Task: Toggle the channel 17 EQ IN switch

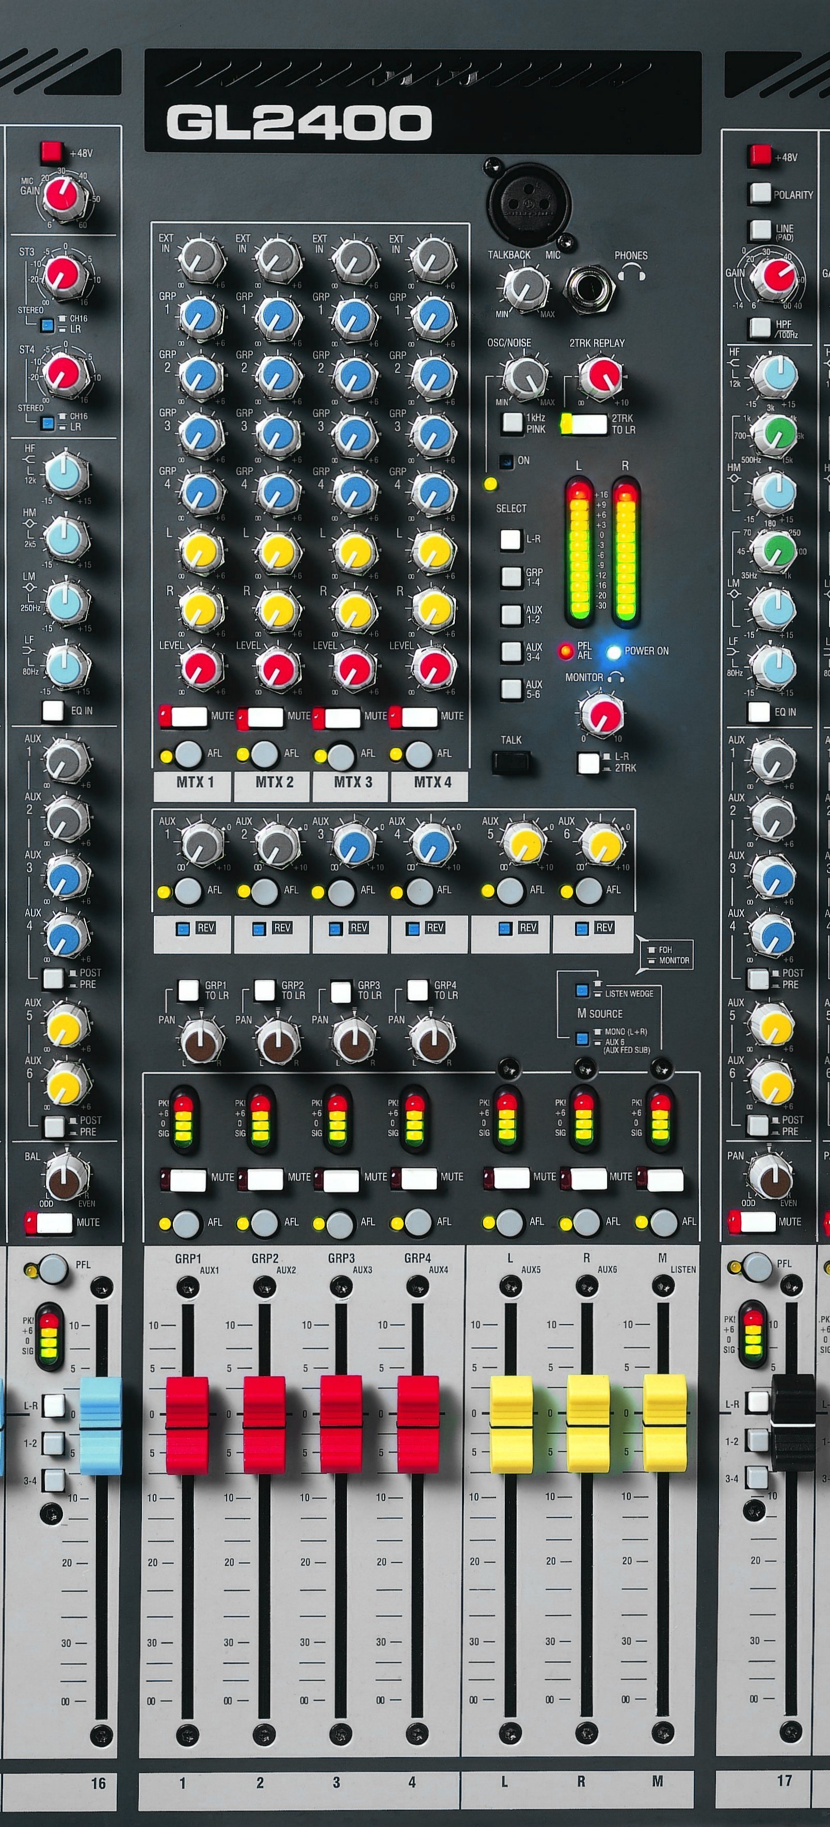Action: (759, 712)
